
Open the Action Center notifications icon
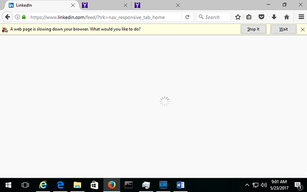[298, 185]
